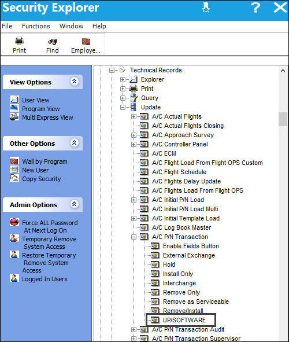Viewport: 289px width, 342px height.
Task: Open the Help menu
Action: click(x=99, y=26)
